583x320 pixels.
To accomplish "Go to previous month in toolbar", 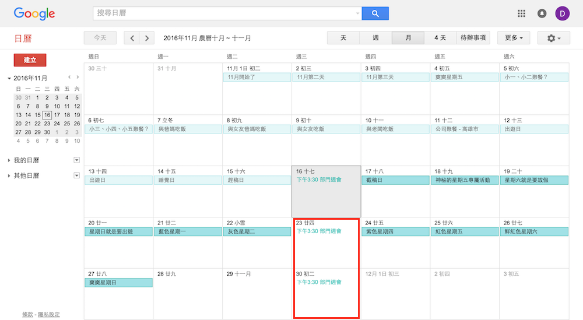I will click(x=132, y=38).
